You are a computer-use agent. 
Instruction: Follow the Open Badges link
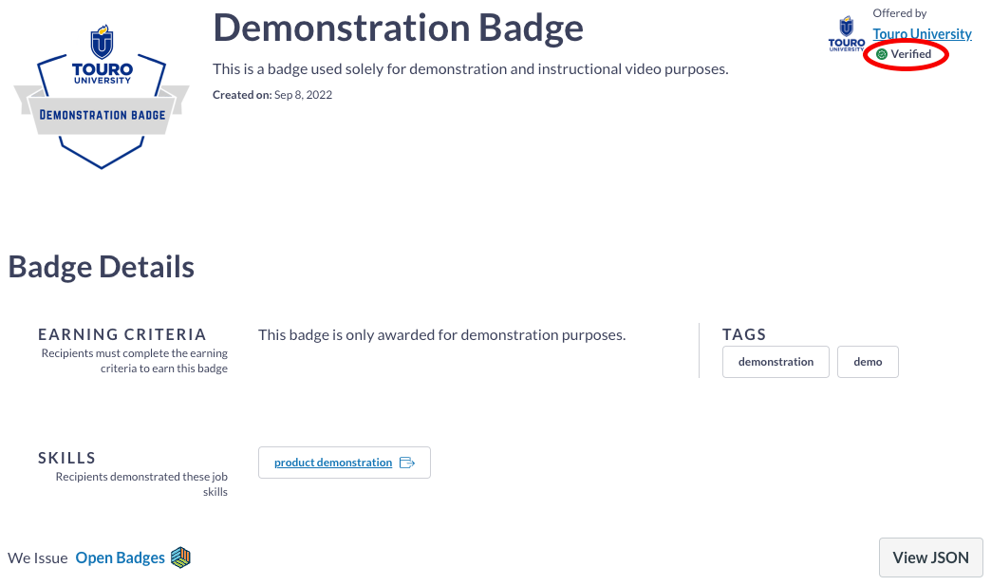[x=120, y=558]
